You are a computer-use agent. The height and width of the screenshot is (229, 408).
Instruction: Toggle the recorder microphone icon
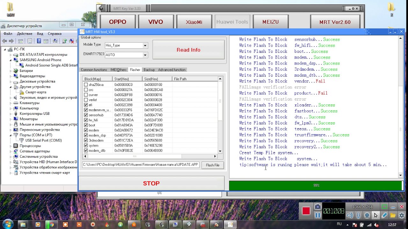click(x=359, y=215)
